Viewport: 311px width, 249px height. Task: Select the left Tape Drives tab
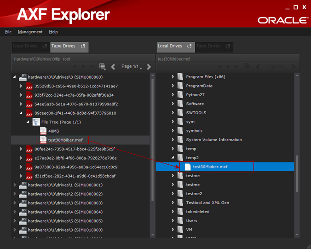(x=69, y=47)
